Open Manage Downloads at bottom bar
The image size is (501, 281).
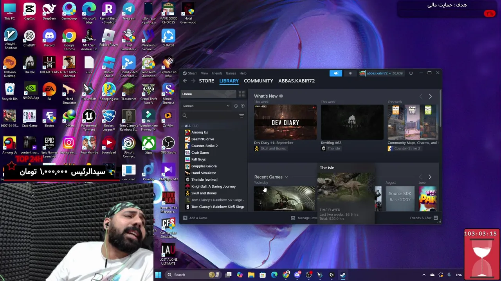304,218
